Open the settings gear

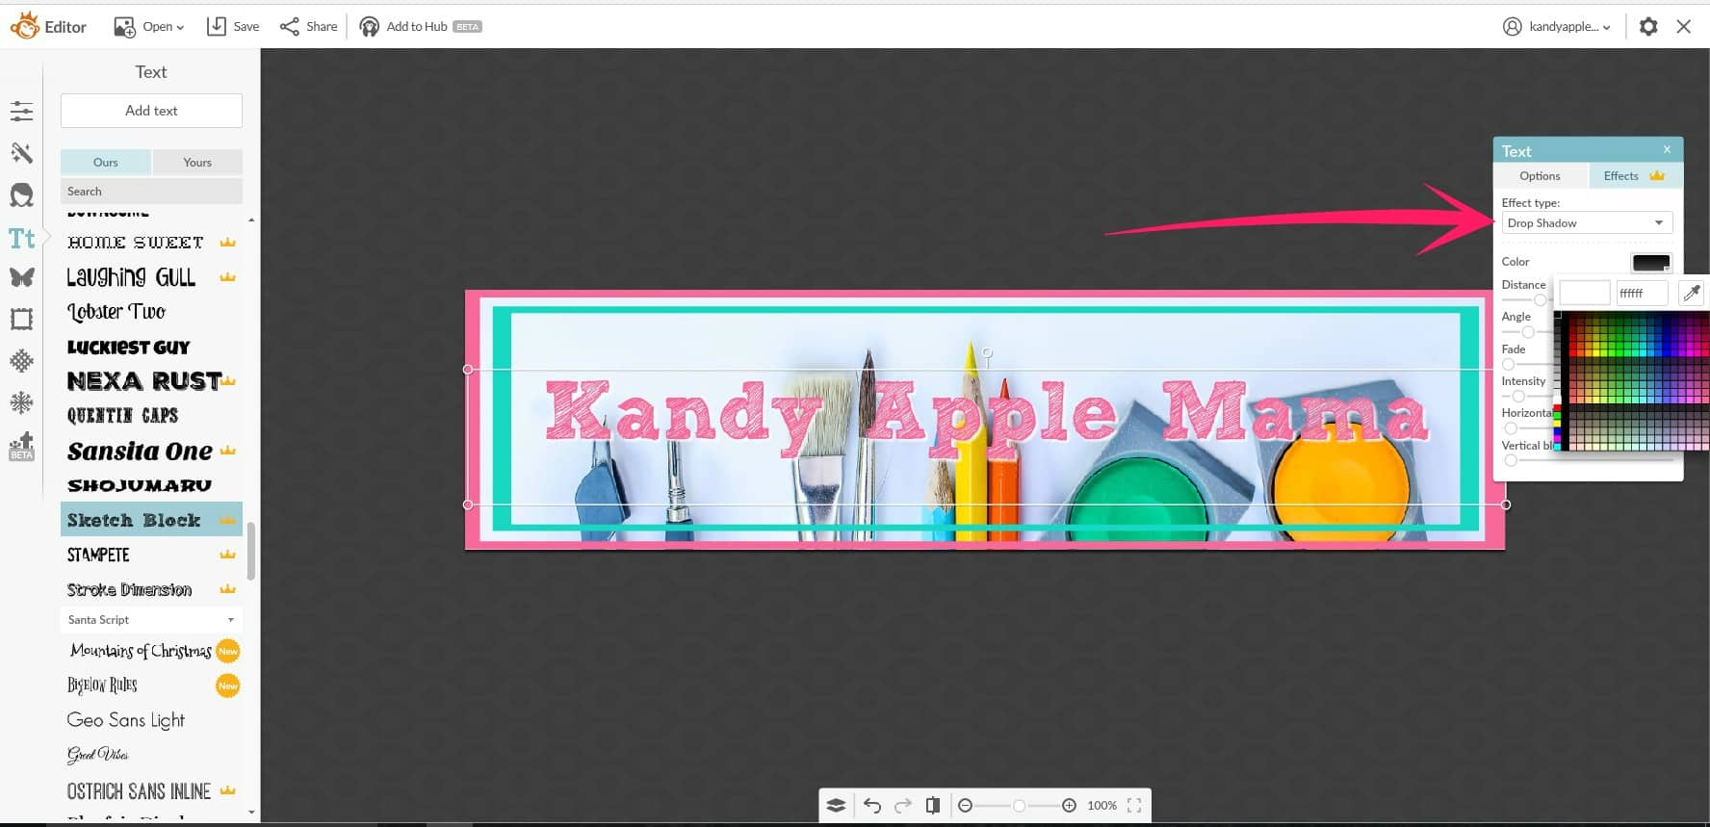[1648, 26]
